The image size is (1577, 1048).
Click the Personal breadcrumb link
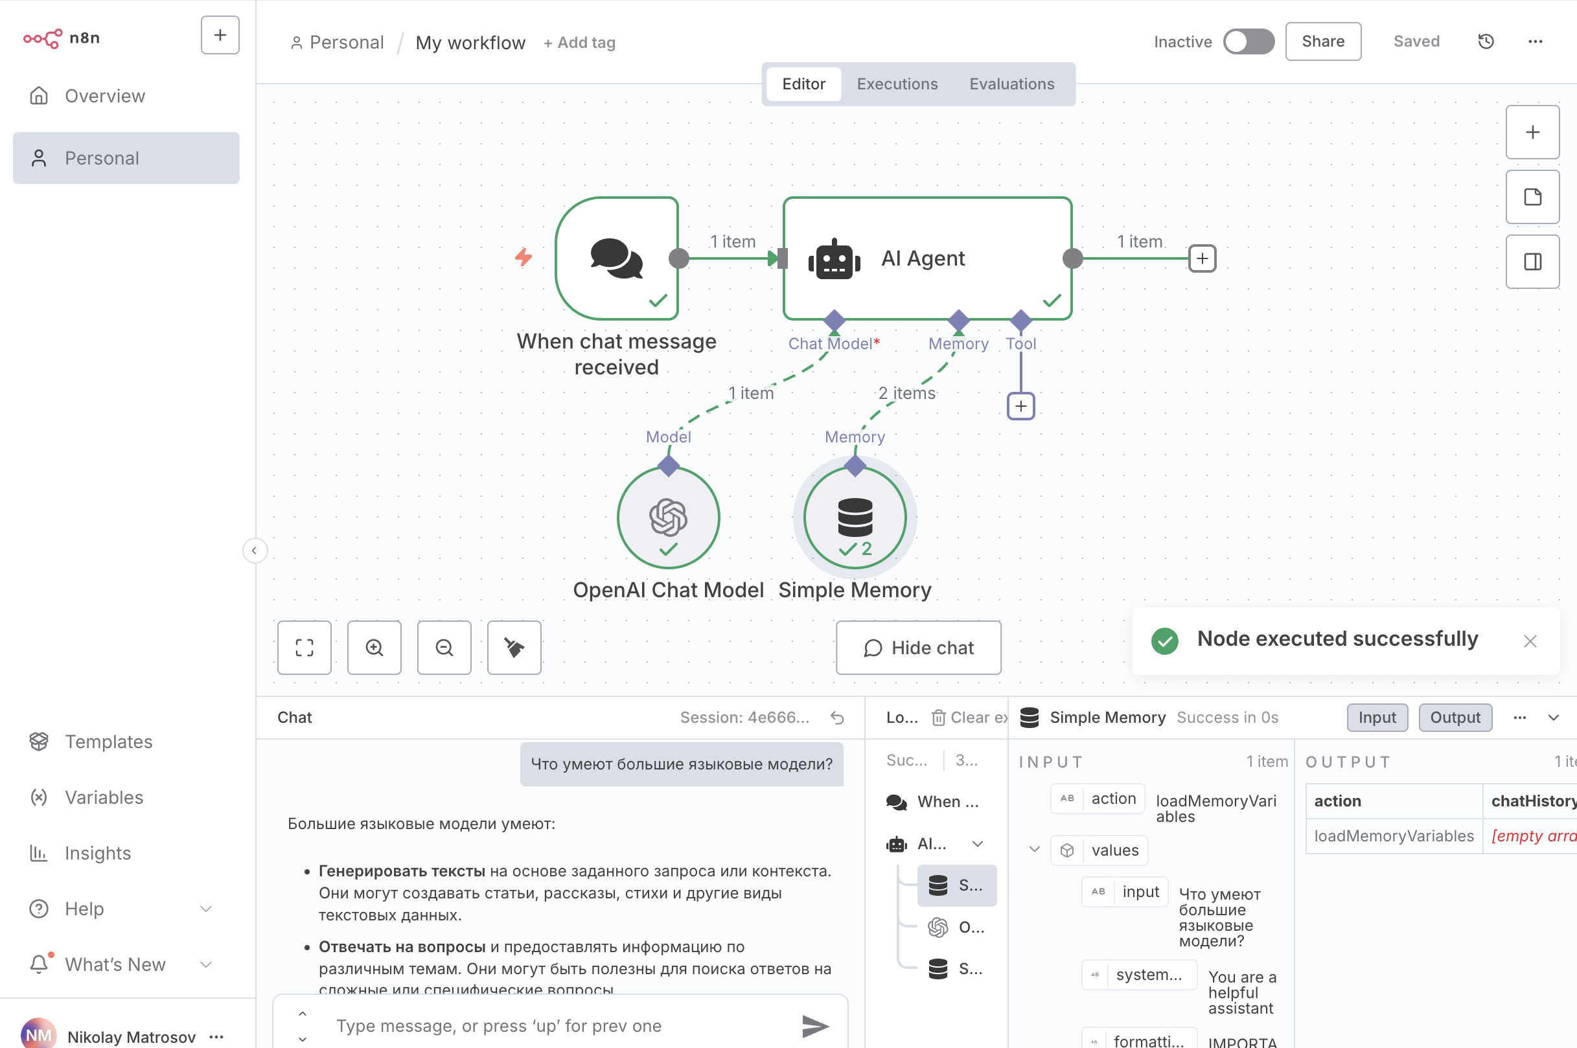[x=338, y=43]
